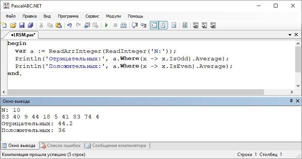This screenshot has width=302, height=159.
Task: Click 'Строка 1' in status bar
Action: [x=247, y=154]
